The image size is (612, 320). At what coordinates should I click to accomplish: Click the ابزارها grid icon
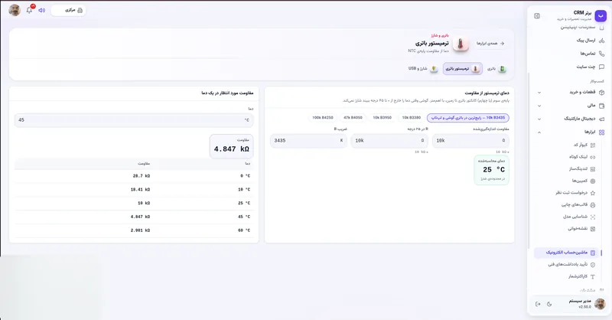click(x=601, y=132)
